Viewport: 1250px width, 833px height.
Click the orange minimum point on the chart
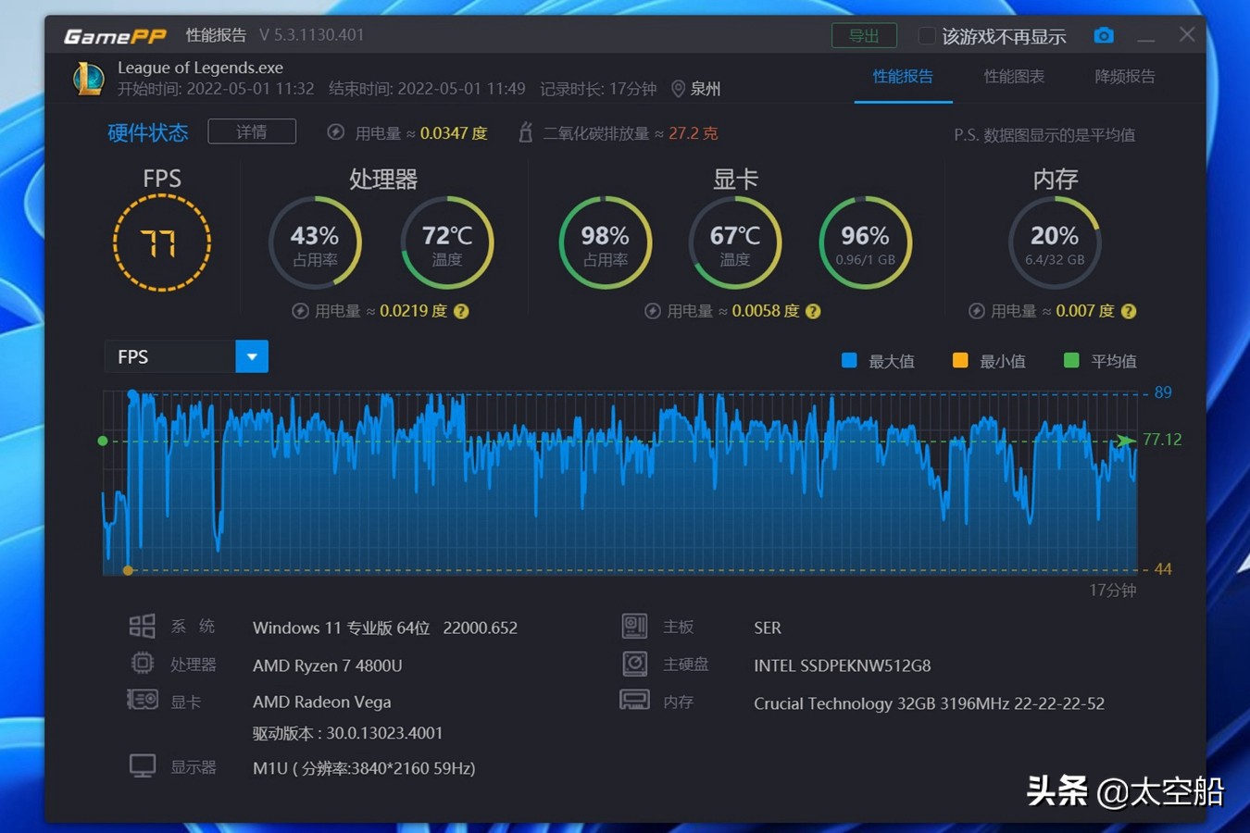128,570
